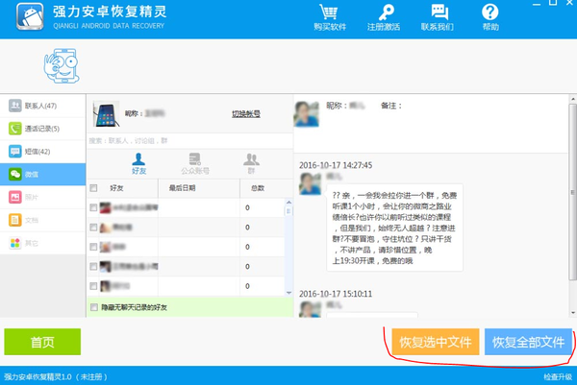The height and width of the screenshot is (385, 577).
Task: Tick the third friend row checkbox
Action: (93, 247)
